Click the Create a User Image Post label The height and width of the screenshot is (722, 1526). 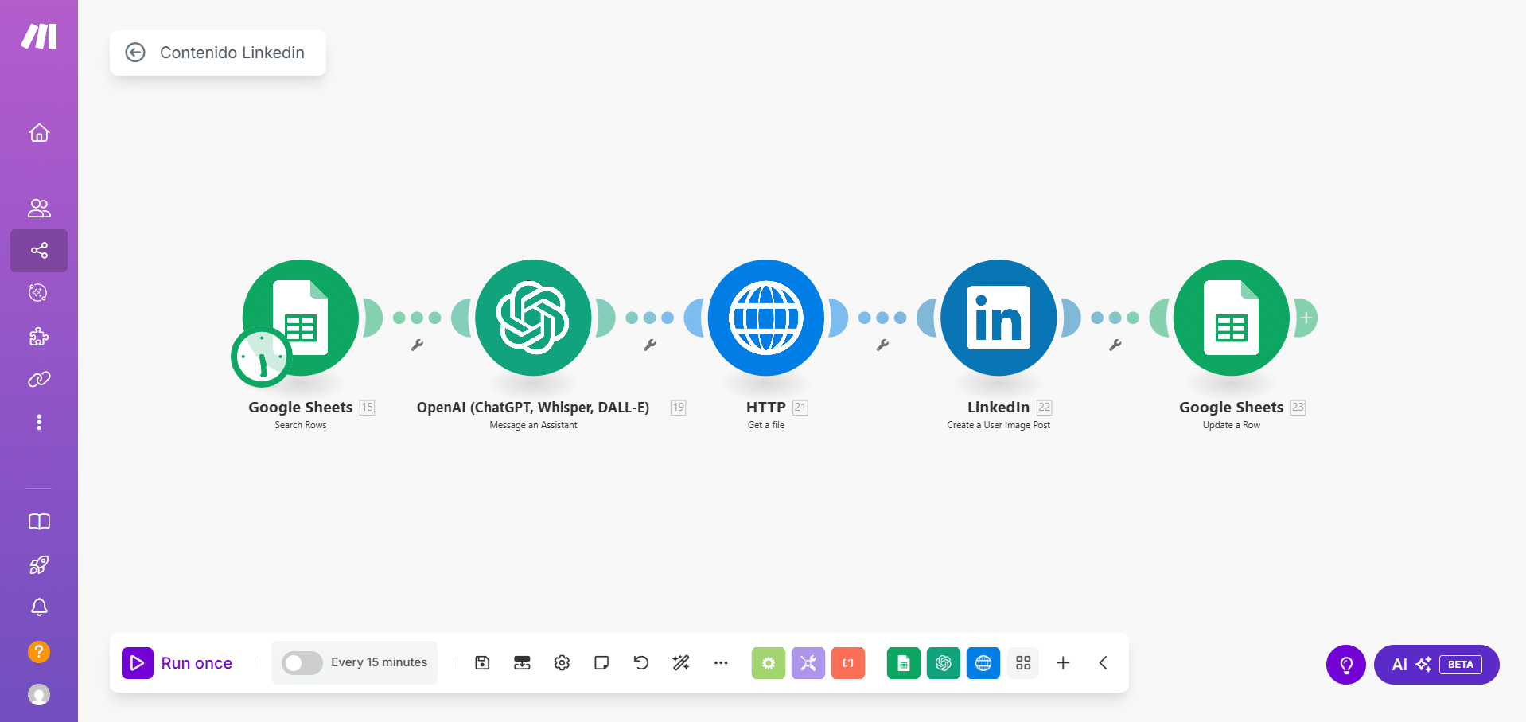coord(999,425)
